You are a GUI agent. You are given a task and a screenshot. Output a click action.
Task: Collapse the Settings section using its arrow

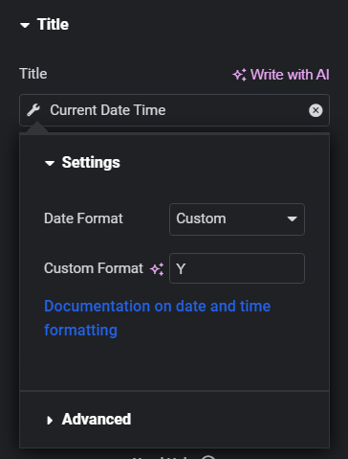(x=50, y=163)
